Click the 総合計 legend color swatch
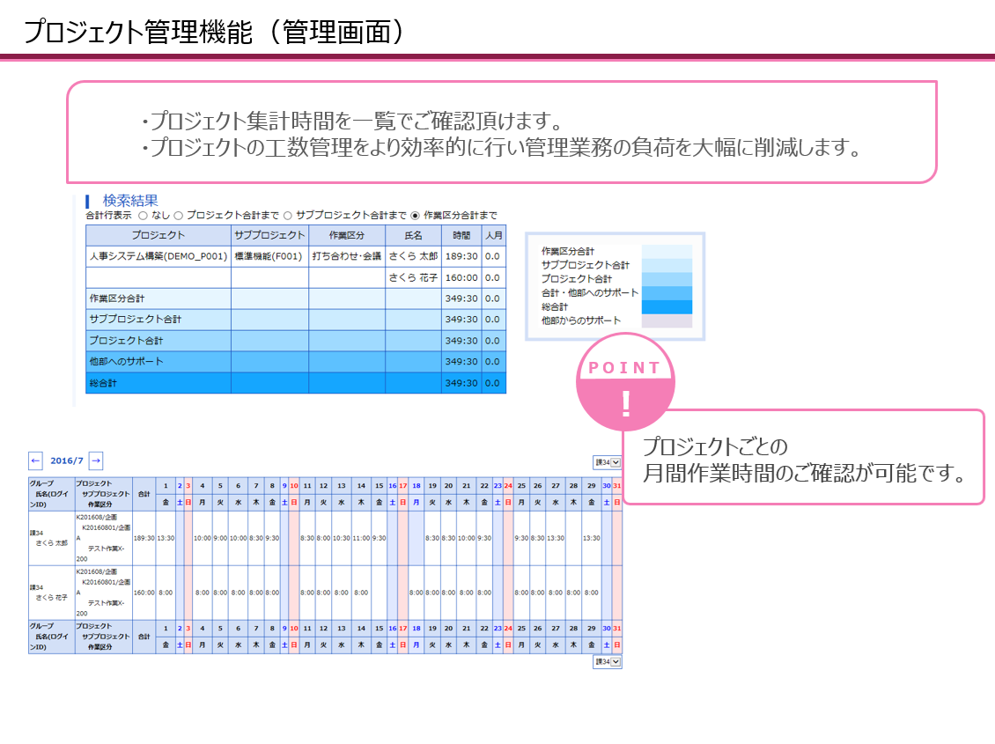This screenshot has width=995, height=744. (667, 307)
